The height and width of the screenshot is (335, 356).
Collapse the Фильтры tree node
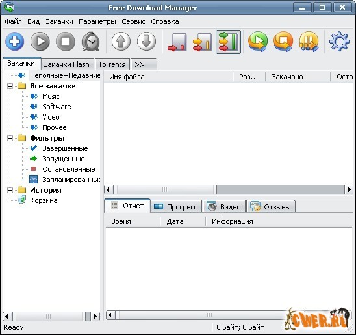pyautogui.click(x=10, y=138)
